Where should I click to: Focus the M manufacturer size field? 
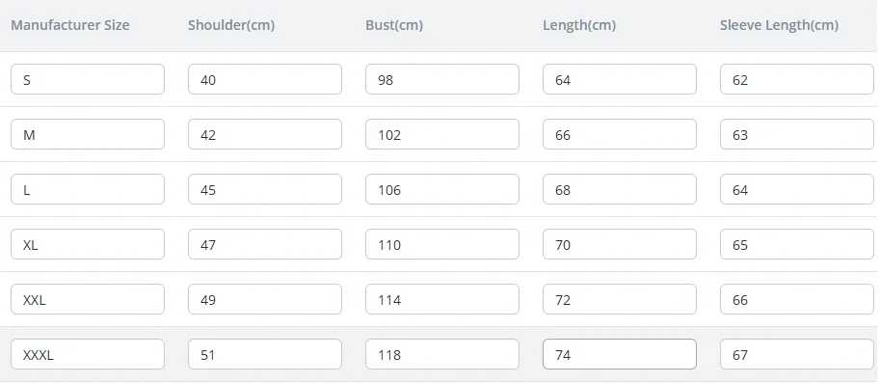(x=88, y=134)
